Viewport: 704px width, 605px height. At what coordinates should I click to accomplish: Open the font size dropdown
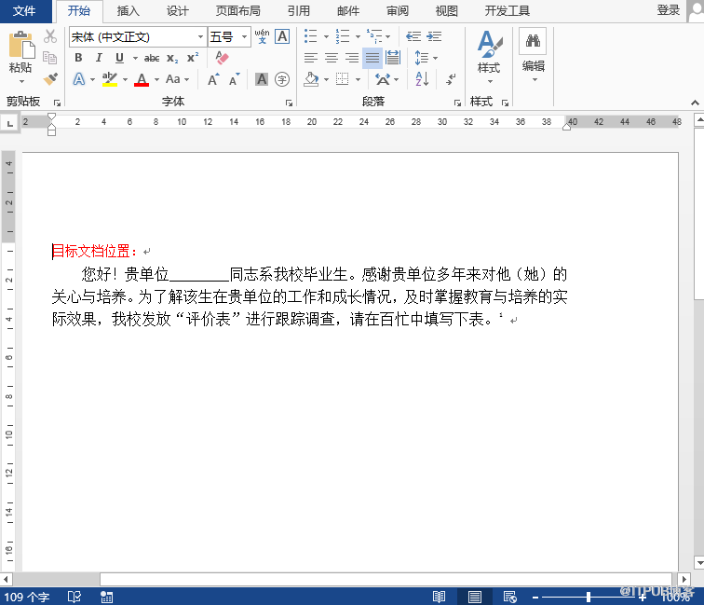pyautogui.click(x=245, y=37)
